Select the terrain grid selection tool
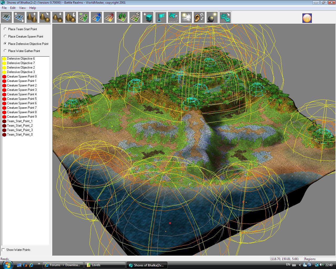This screenshot has width=336, height=269. 7,18
